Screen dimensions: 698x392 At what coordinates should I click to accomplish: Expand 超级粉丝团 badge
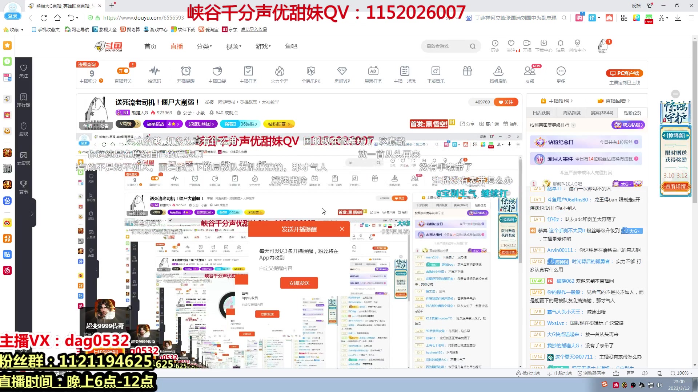pos(201,124)
